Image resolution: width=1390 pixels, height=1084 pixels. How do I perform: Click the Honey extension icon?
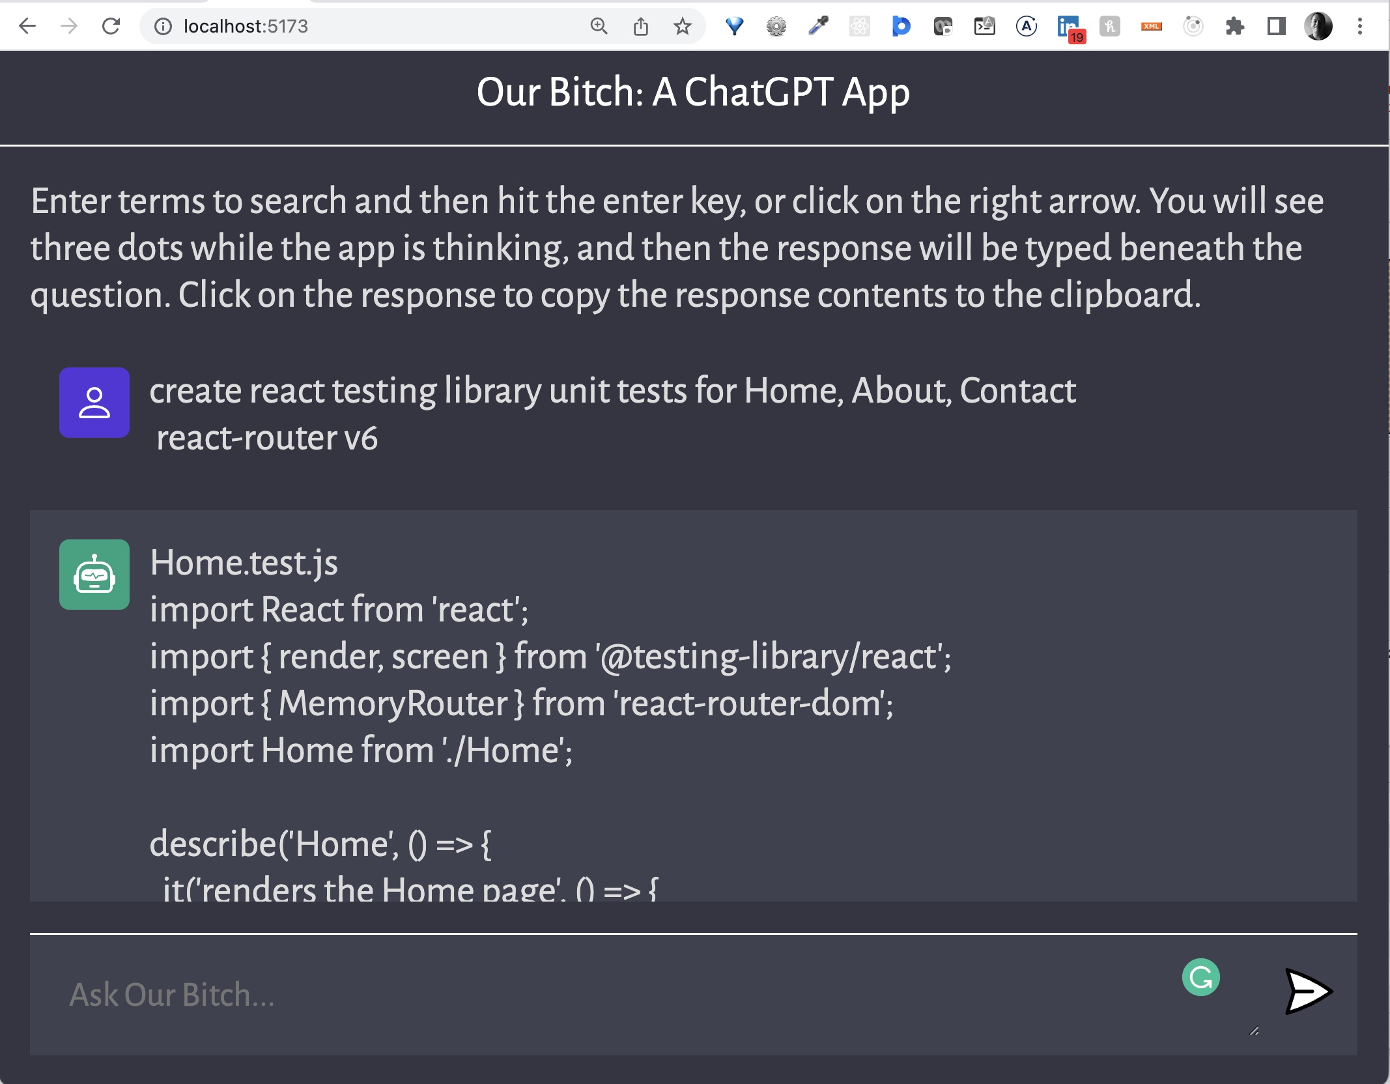[x=1110, y=26]
